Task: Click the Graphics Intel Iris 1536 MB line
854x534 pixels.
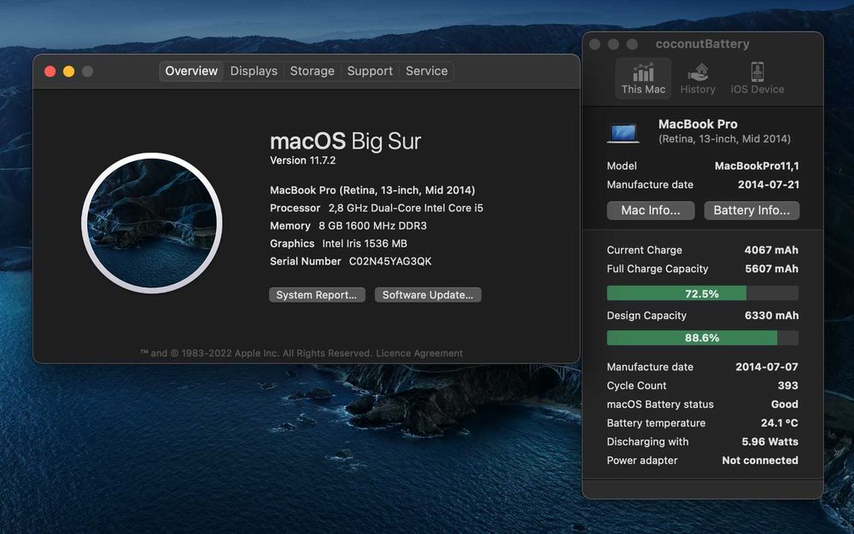Action: (338, 244)
